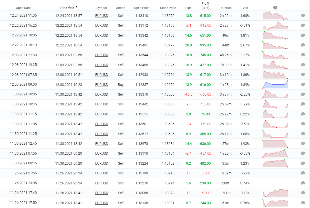Screen dimensions: 310x208
Task: Click comment bubble on the 12.03.2021 Buy trade
Action: point(303,85)
